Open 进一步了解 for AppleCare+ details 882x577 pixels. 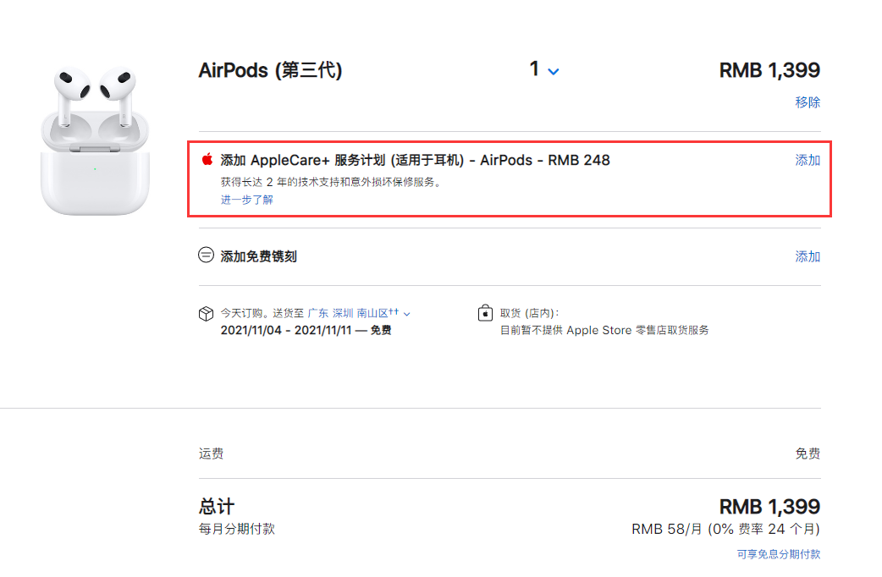point(245,200)
